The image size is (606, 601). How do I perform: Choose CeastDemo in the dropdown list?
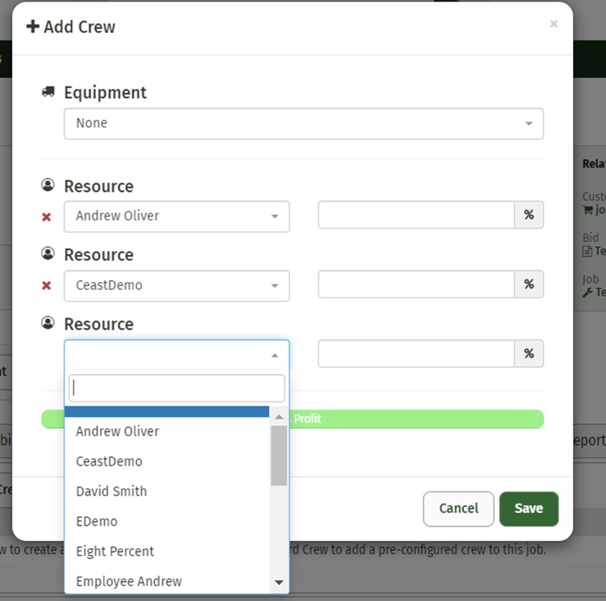109,461
